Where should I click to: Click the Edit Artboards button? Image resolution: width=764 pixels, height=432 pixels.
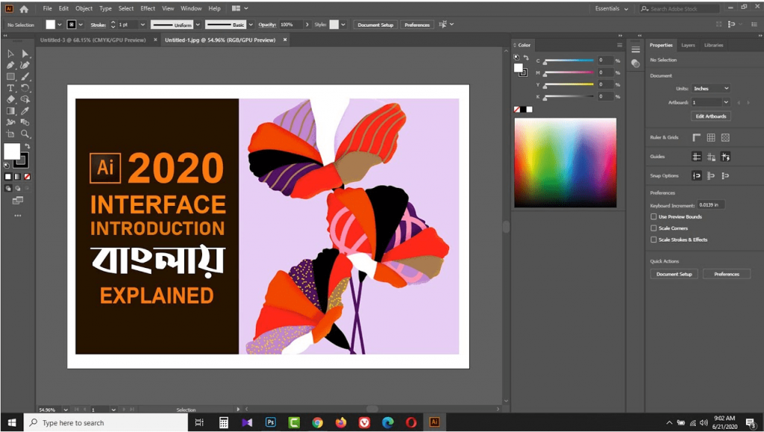click(710, 116)
